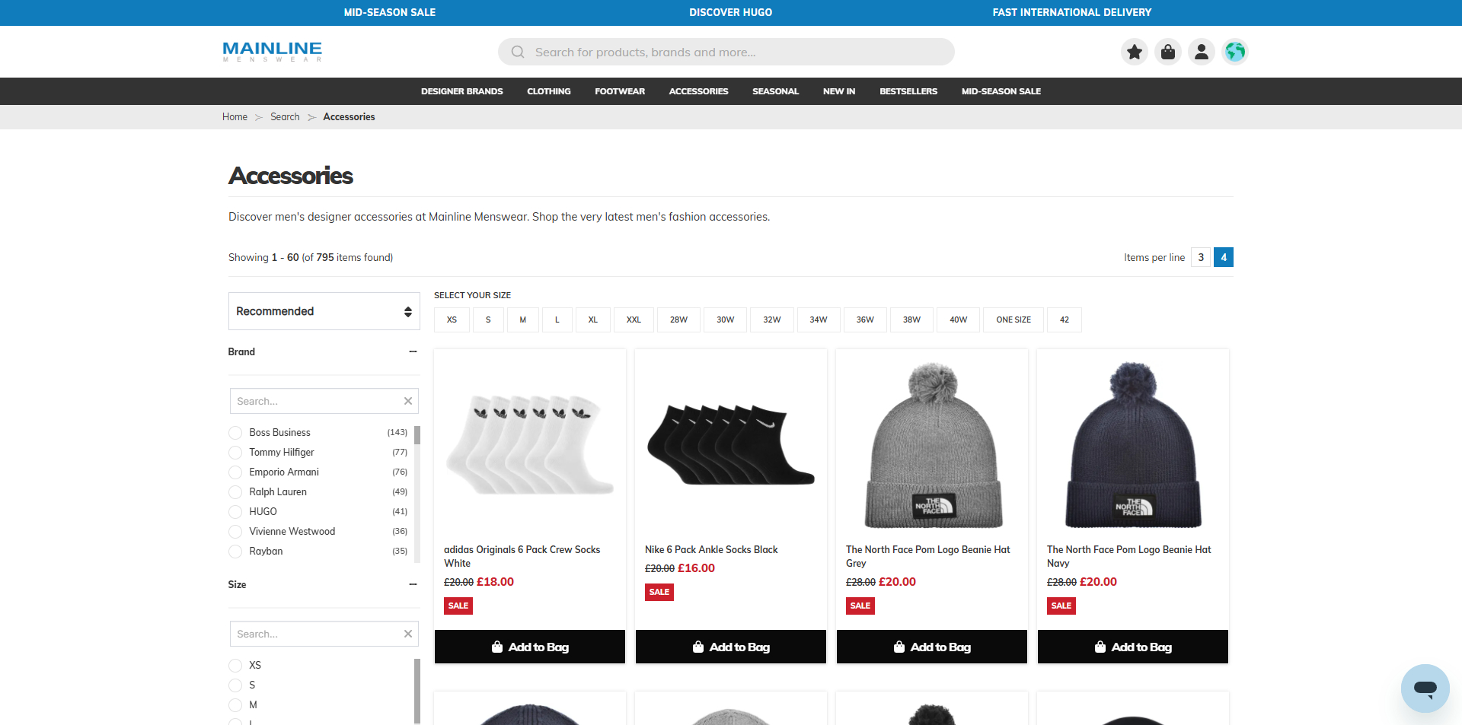The width and height of the screenshot is (1462, 725).
Task: Click the Fast International Delivery banner
Action: [1072, 12]
